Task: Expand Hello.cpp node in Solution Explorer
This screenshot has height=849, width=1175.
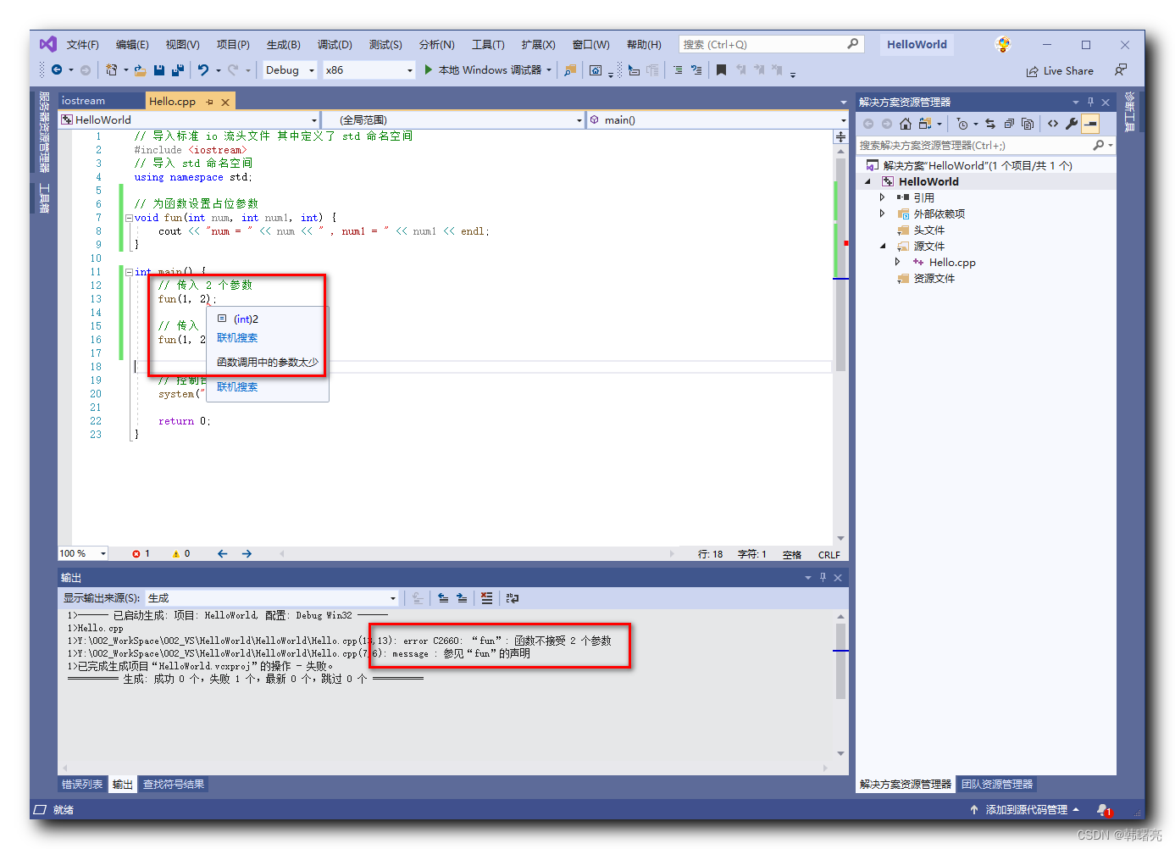Action: click(897, 262)
